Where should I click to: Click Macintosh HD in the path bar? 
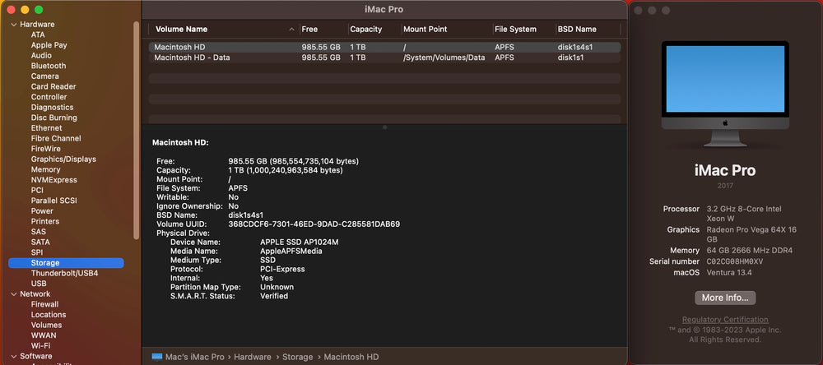point(351,357)
